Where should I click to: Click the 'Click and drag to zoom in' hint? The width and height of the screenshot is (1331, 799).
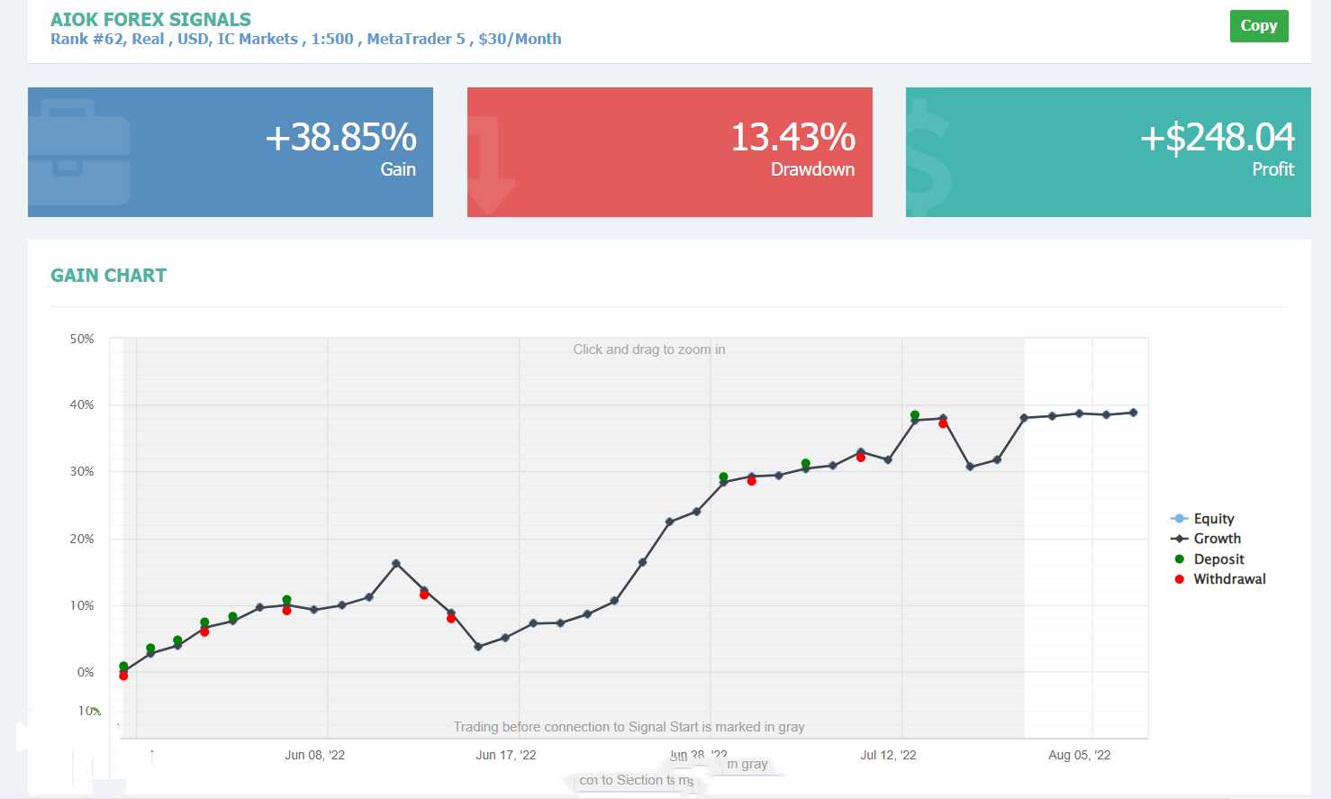pos(649,350)
